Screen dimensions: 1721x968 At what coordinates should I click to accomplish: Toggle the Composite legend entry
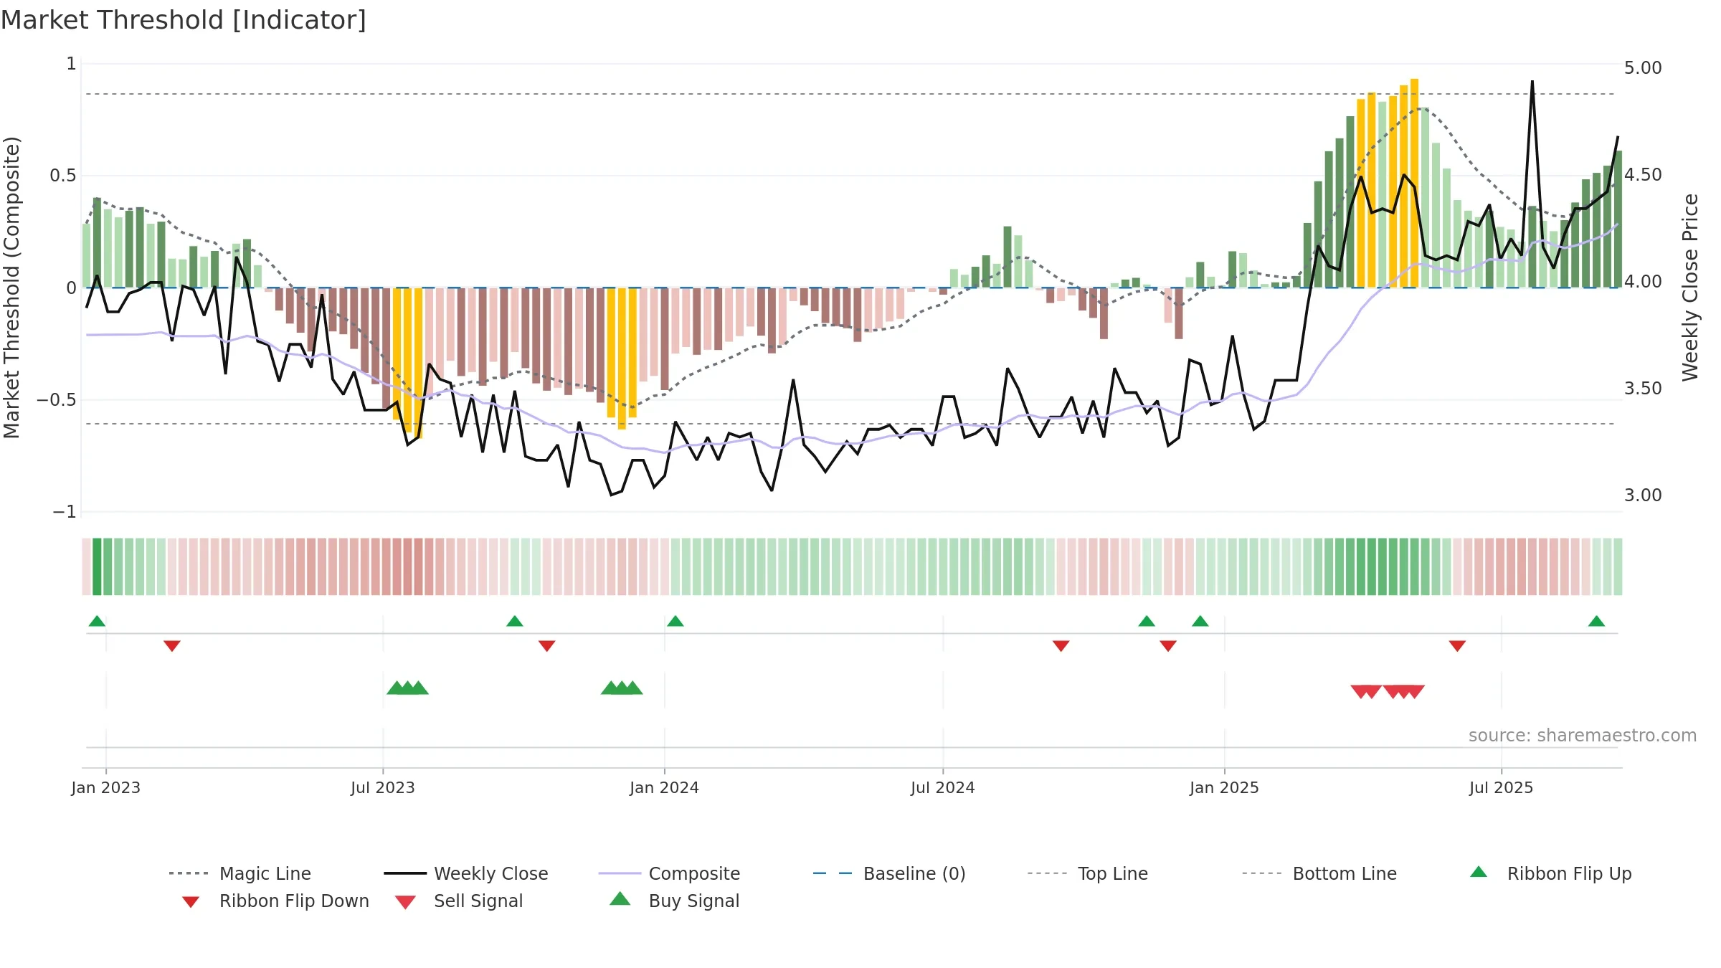pos(669,873)
